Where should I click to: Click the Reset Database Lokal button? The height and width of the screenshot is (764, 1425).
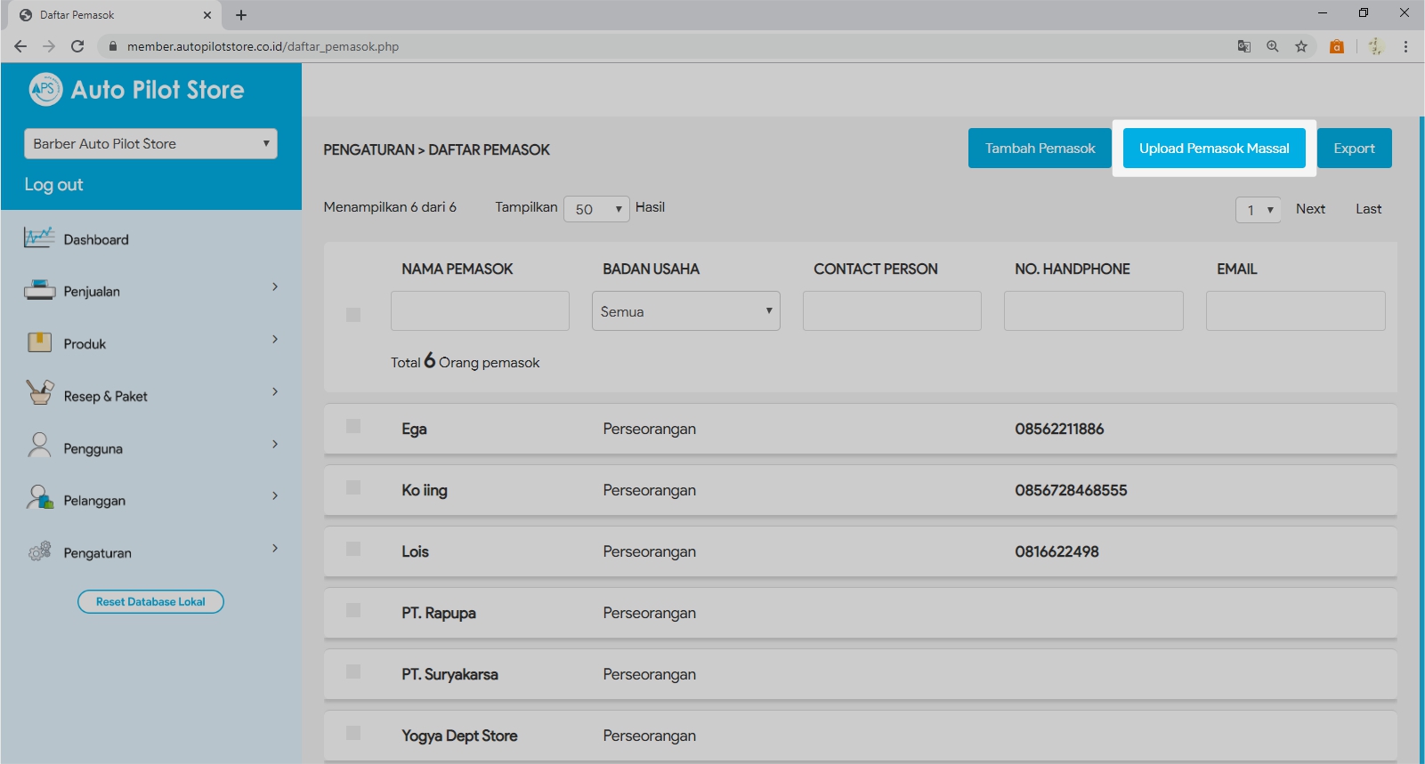click(x=150, y=602)
